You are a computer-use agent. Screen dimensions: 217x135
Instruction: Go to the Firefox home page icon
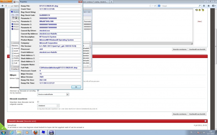coord(209,6)
